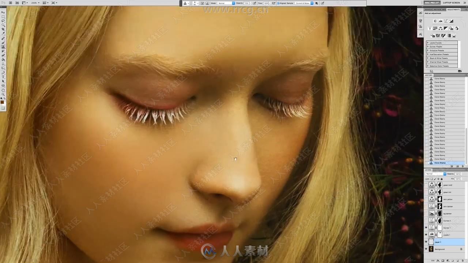Expand Black & White Presets list
Viewport: 468px width, 263px height.
428,58
